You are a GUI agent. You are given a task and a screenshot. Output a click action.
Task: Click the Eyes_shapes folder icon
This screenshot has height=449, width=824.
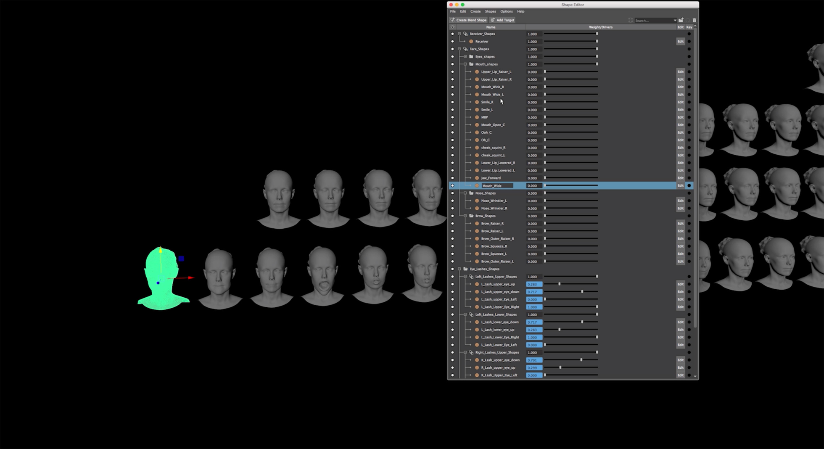[x=471, y=57]
